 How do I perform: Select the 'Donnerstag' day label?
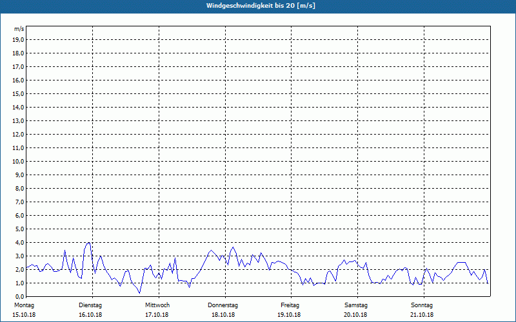pyautogui.click(x=223, y=305)
